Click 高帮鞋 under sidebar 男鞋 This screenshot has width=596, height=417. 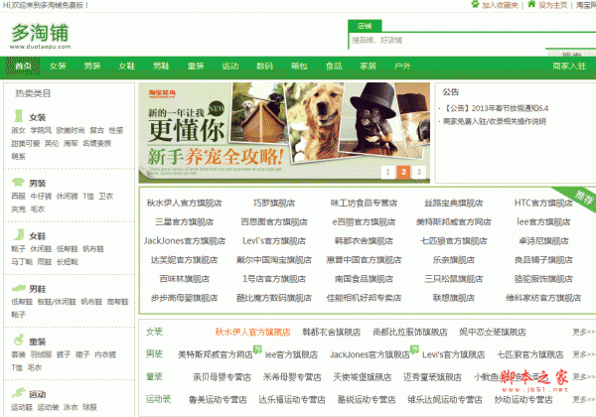click(117, 302)
